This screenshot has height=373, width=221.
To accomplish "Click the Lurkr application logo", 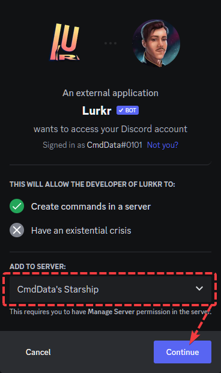I will [64, 42].
